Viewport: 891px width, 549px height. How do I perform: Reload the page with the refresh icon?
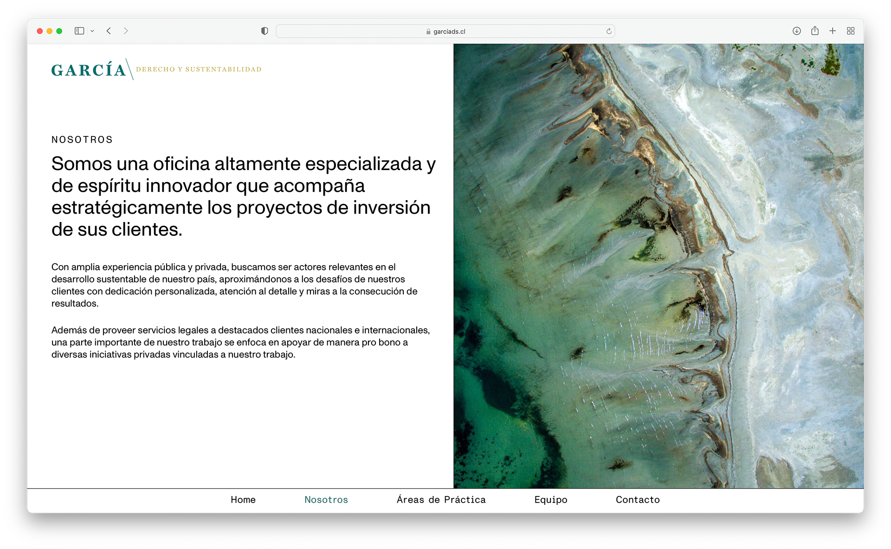609,32
